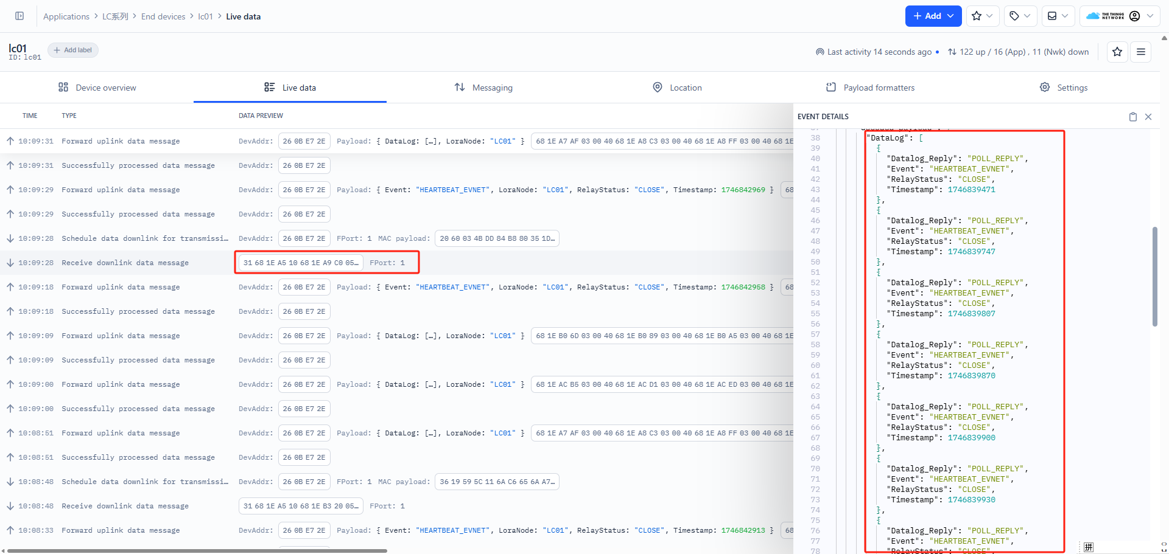Select the 10:09:00 Successfully processed data message
The height and width of the screenshot is (554, 1169).
pos(396,409)
